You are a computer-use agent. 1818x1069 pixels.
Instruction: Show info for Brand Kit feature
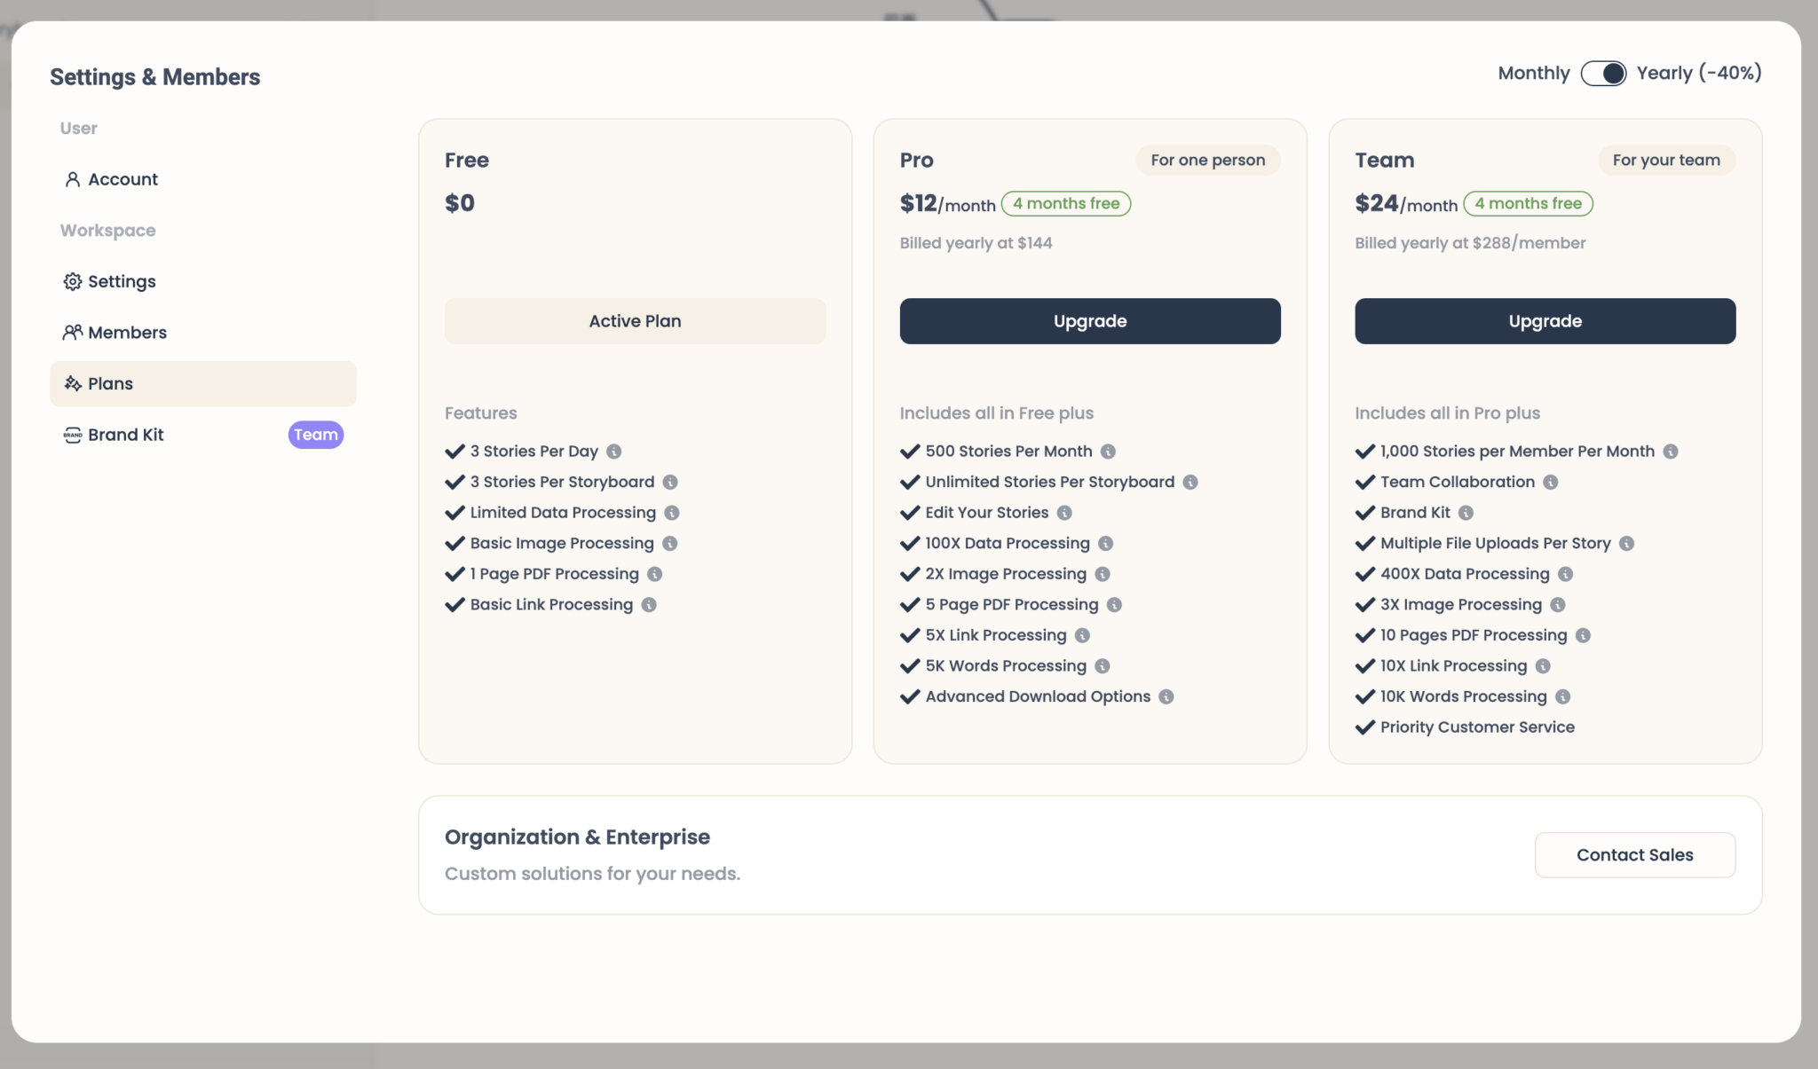pos(1466,513)
